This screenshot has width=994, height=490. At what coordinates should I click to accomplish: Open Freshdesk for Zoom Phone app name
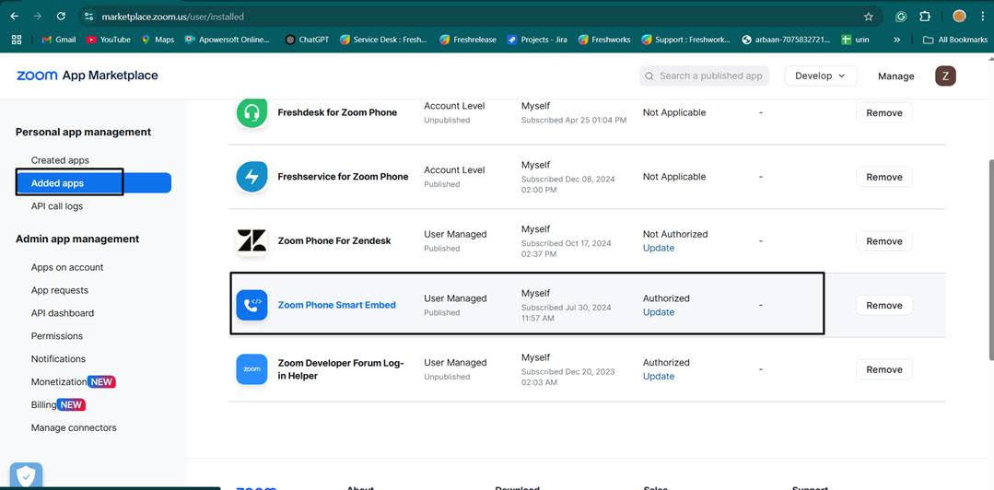337,112
